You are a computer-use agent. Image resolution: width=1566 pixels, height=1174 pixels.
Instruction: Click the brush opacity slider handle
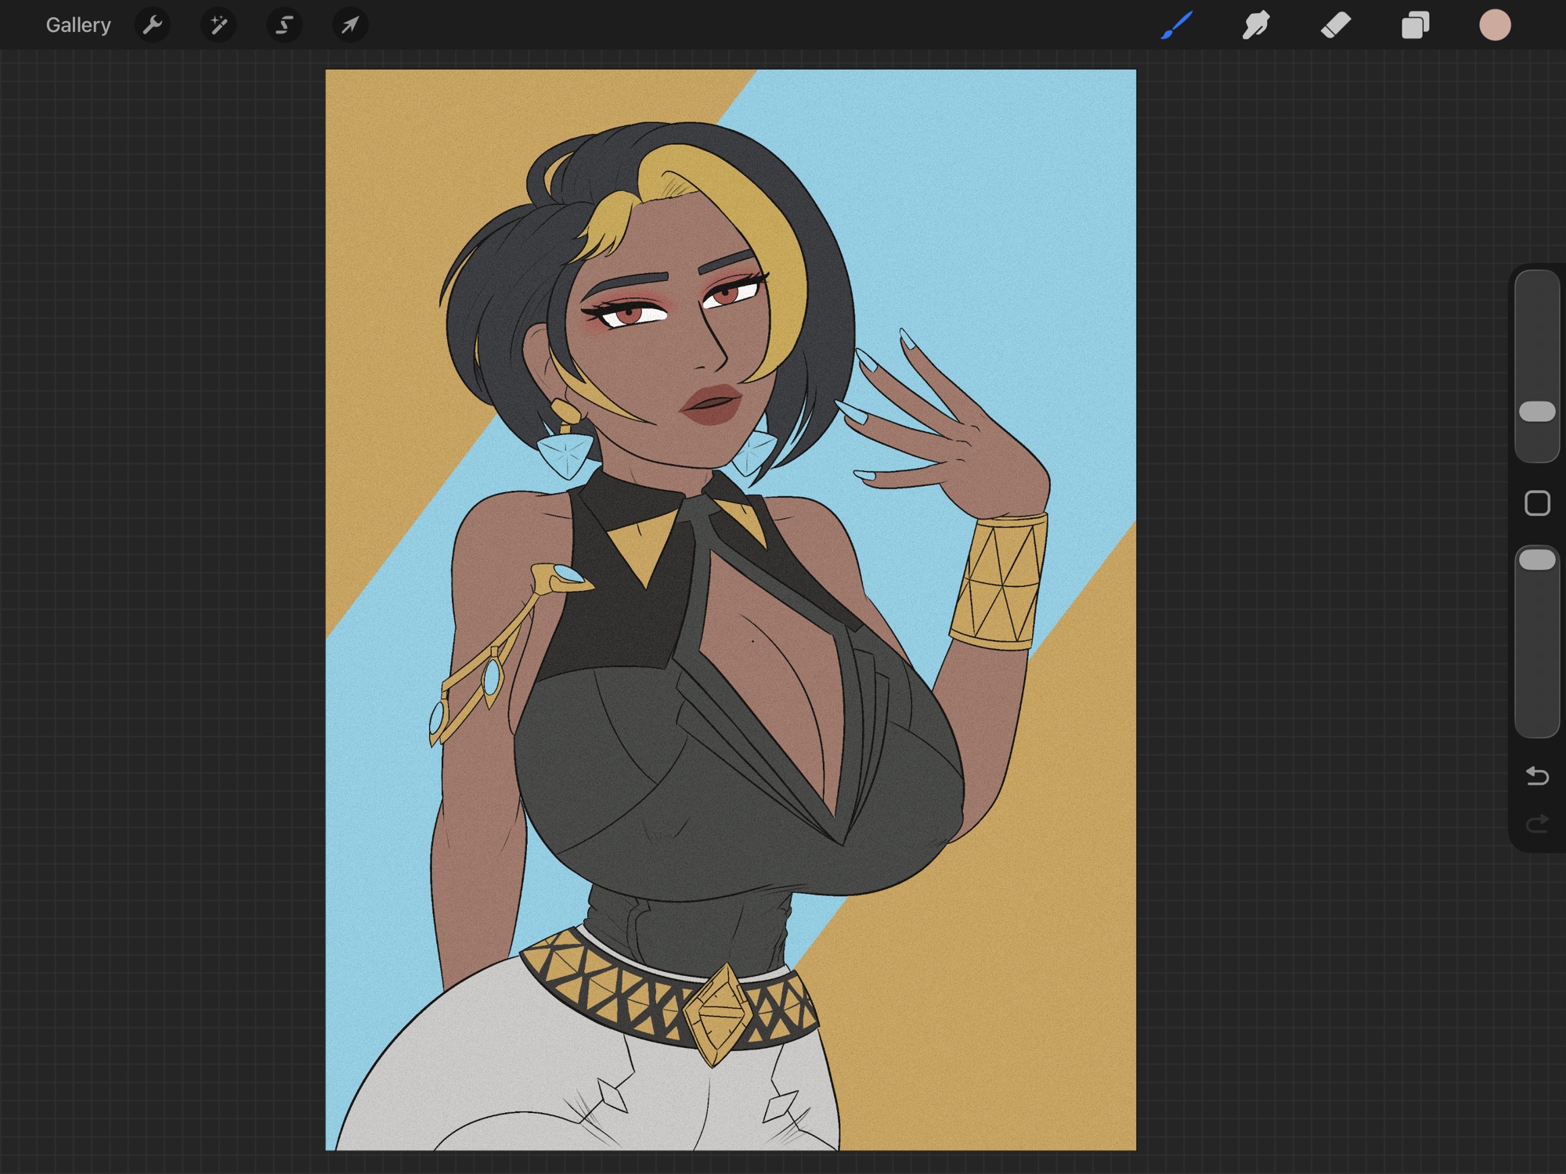click(x=1537, y=560)
